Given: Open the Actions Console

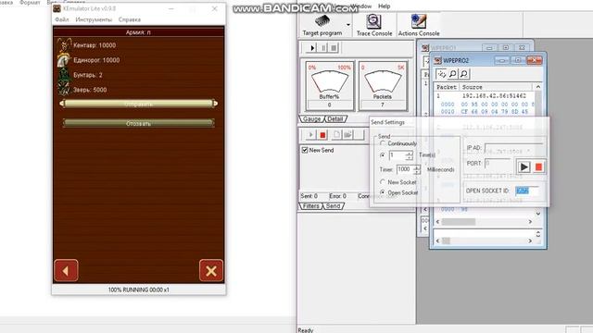Looking at the screenshot, I should click(x=419, y=25).
